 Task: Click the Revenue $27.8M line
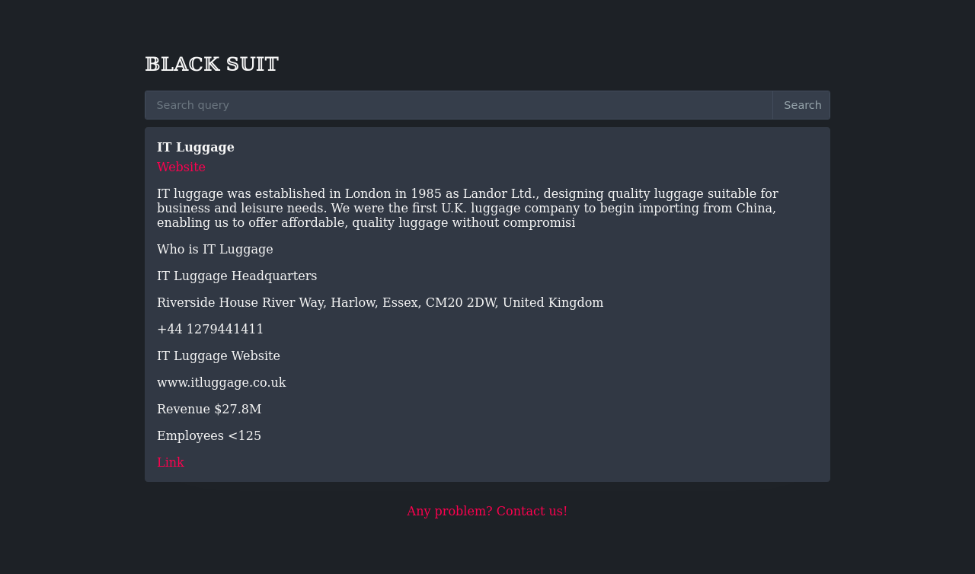(209, 409)
